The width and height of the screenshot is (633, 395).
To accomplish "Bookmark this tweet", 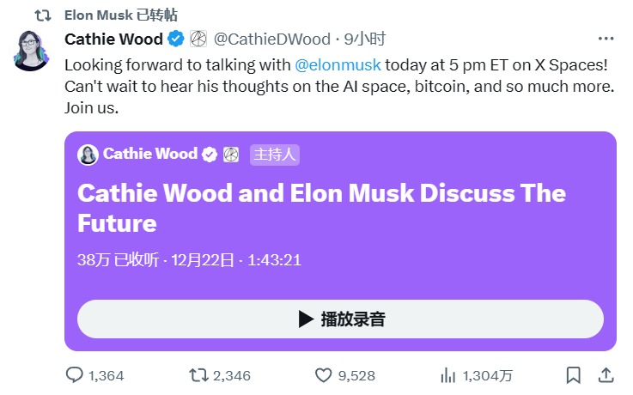I will [x=573, y=375].
